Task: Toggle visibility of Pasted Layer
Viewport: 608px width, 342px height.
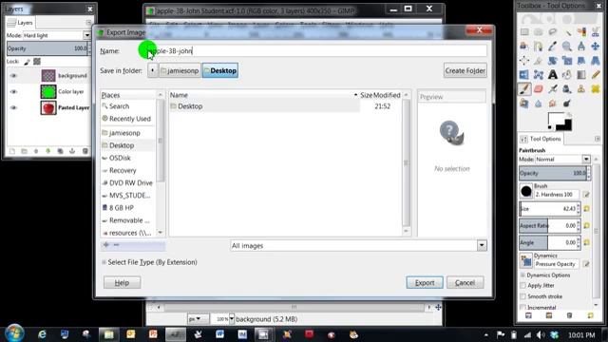Action: click(x=13, y=107)
